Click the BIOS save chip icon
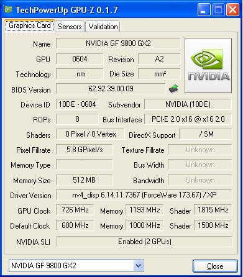The width and height of the screenshot is (243, 277). (173, 88)
